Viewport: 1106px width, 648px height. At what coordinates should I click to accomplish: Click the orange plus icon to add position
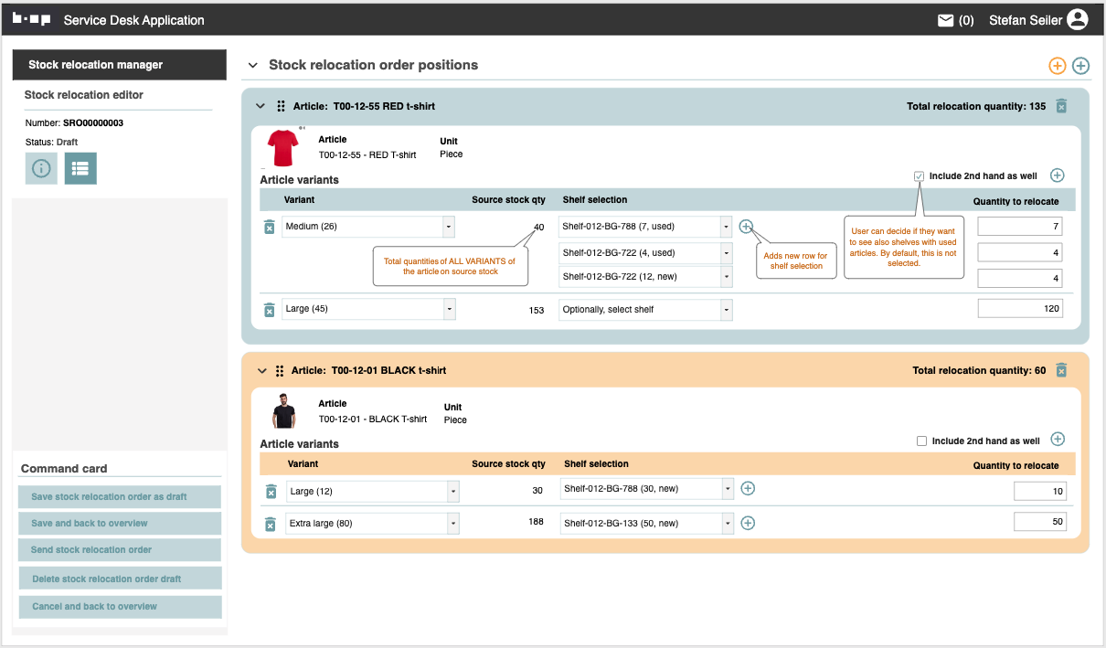(x=1057, y=66)
